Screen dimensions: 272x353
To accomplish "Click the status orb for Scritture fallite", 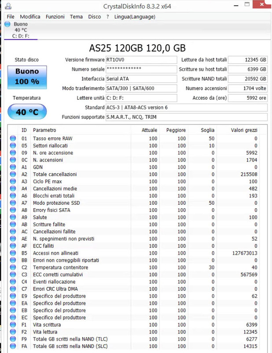I will (13, 224).
